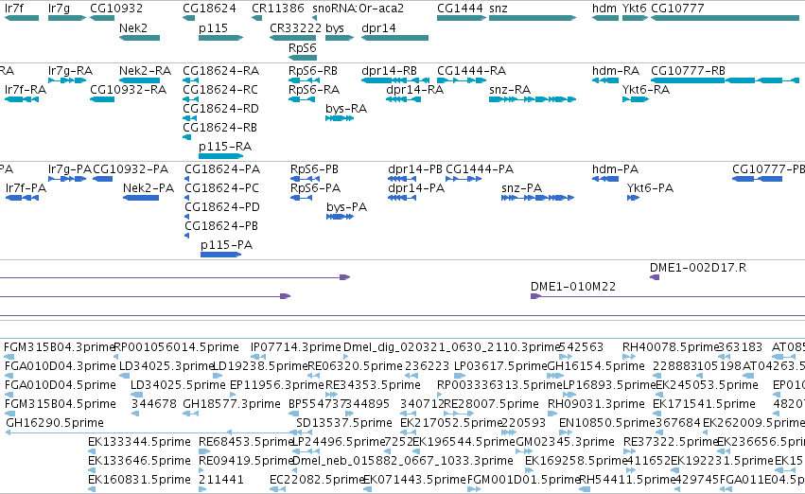
Task: Click the p115-PA protein bar glyph
Action: click(x=220, y=255)
